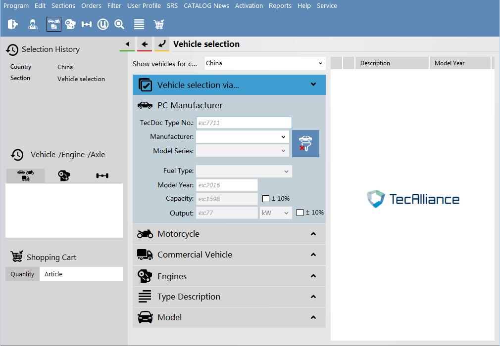This screenshot has width=500, height=346.
Task: Open the Program menu
Action: (16, 6)
